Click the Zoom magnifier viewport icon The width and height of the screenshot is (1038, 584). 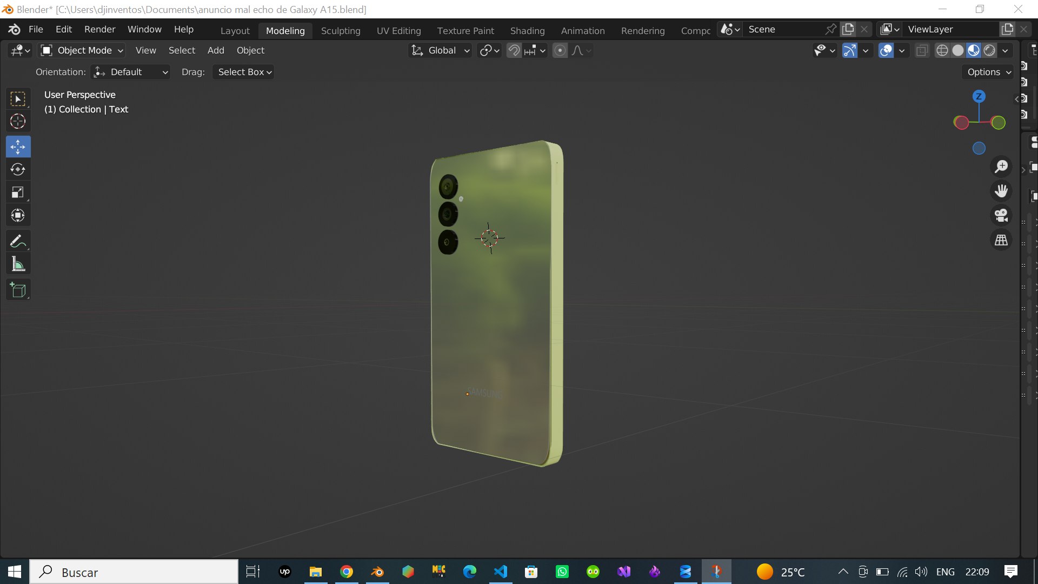(1001, 167)
